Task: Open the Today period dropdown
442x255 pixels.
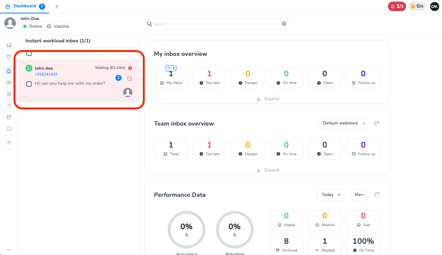Action: coord(330,195)
